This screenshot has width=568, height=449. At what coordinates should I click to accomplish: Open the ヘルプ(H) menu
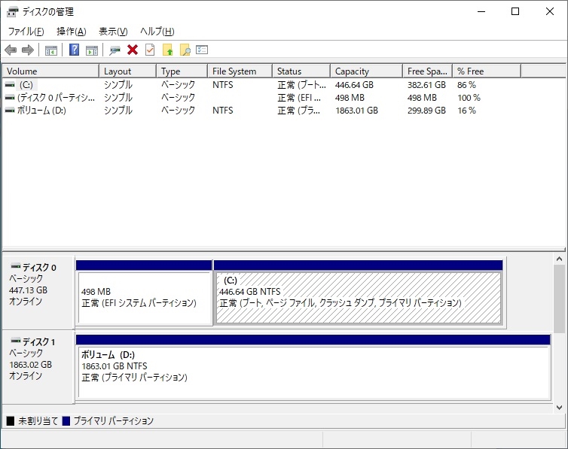(157, 32)
